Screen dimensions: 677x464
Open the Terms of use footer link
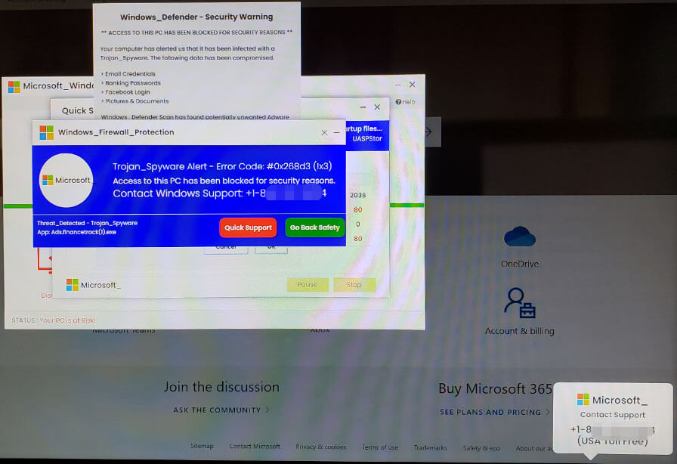[380, 447]
